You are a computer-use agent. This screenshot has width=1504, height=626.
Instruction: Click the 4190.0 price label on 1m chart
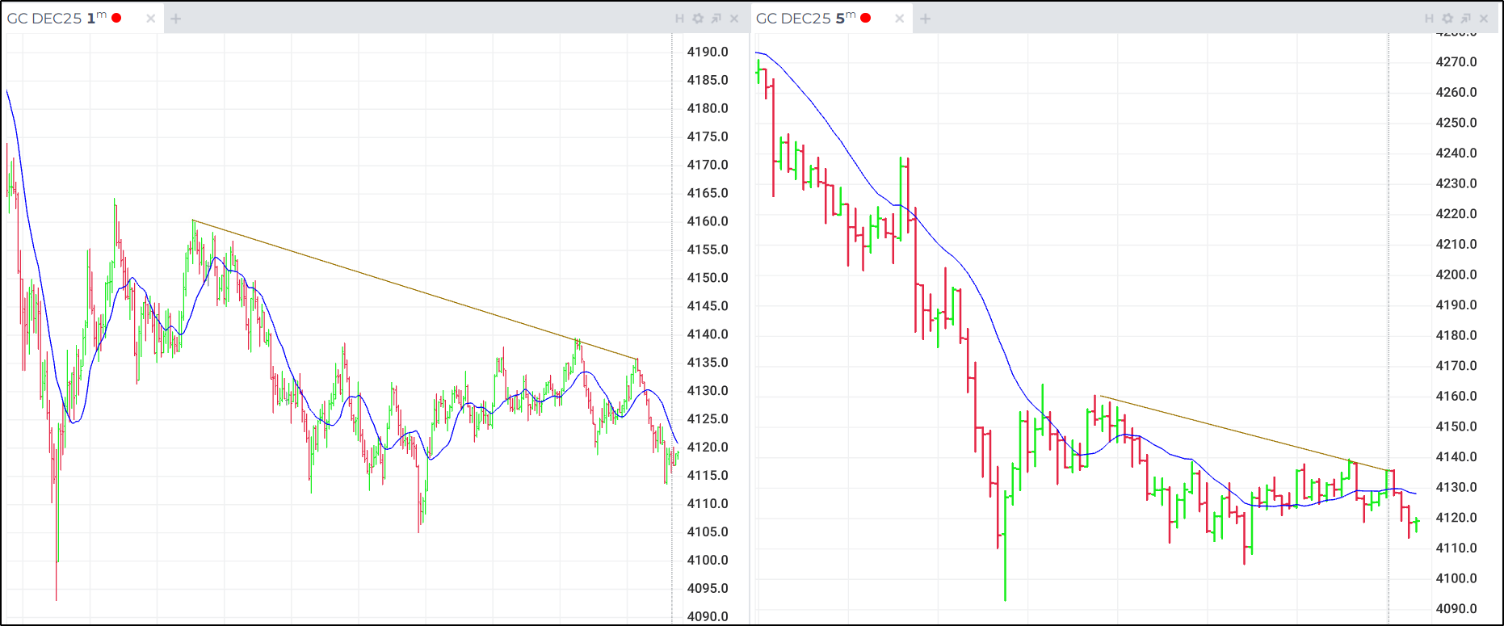coord(708,52)
